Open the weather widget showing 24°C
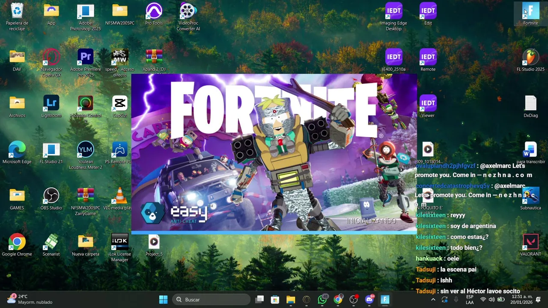The image size is (548, 308). (x=29, y=299)
